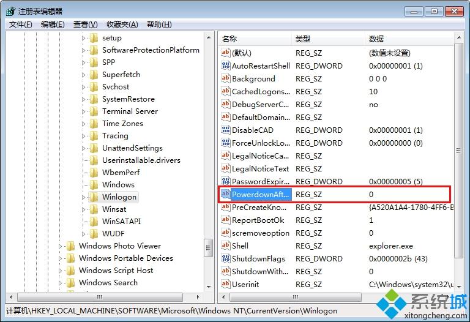Click the string icon of scremoveoption
Image resolution: width=470 pixels, height=322 pixels.
point(225,233)
